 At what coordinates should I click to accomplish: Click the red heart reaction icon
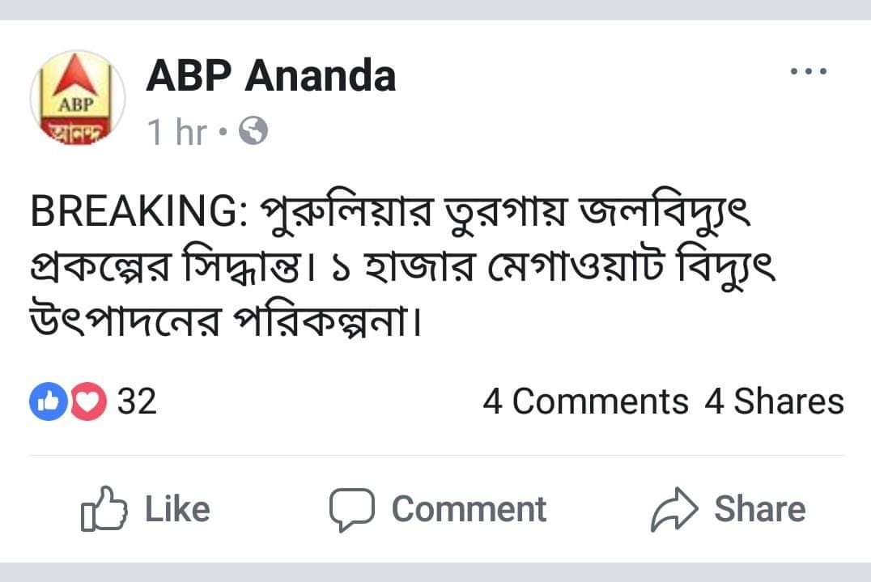(89, 402)
